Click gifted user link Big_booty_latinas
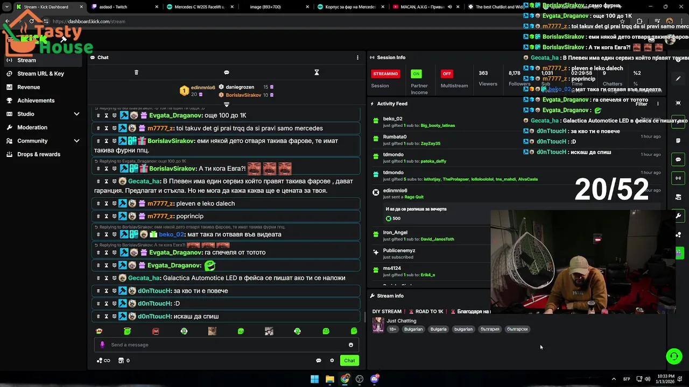689x387 pixels. point(438,126)
